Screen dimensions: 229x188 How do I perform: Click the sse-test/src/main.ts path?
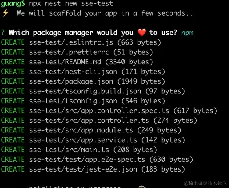click(x=69, y=150)
